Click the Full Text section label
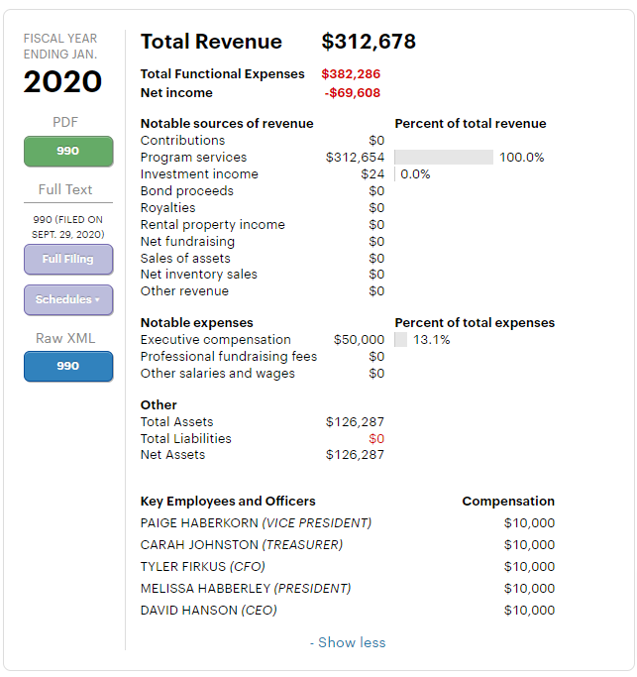 pyautogui.click(x=65, y=189)
